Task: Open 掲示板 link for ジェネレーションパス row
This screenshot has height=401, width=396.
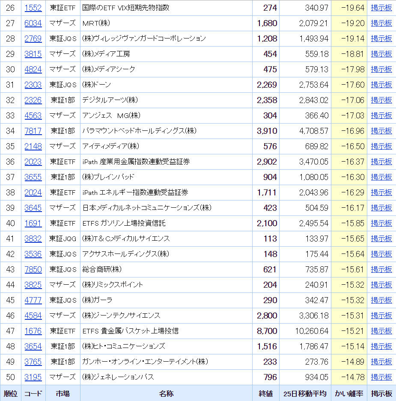Action: (381, 377)
